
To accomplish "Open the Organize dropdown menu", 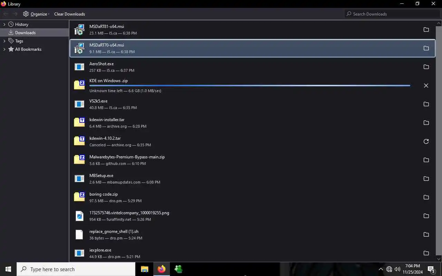I will point(36,14).
